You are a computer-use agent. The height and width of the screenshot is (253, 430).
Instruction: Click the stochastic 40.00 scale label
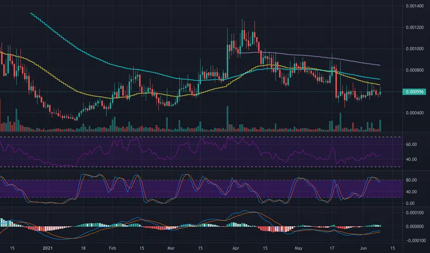[x=412, y=192]
